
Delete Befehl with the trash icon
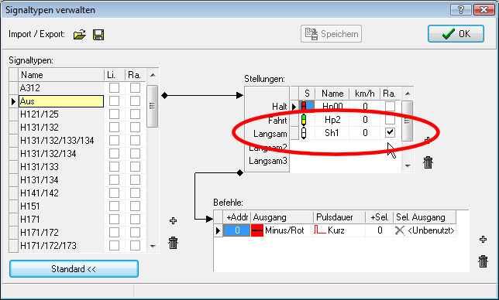tap(483, 261)
